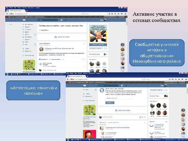Go back using the upper browser's back arrow
188x141 pixels.
(7, 14)
